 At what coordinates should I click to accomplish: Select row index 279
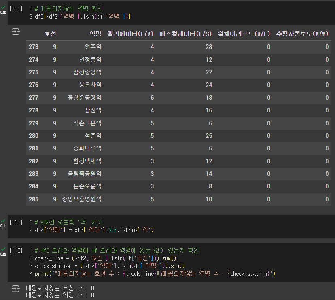[x=34, y=123]
